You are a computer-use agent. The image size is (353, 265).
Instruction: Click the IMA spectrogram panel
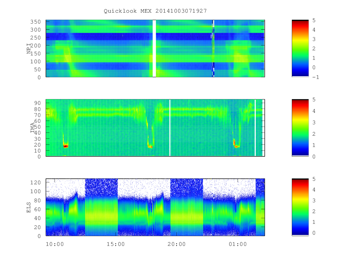pos(155,128)
